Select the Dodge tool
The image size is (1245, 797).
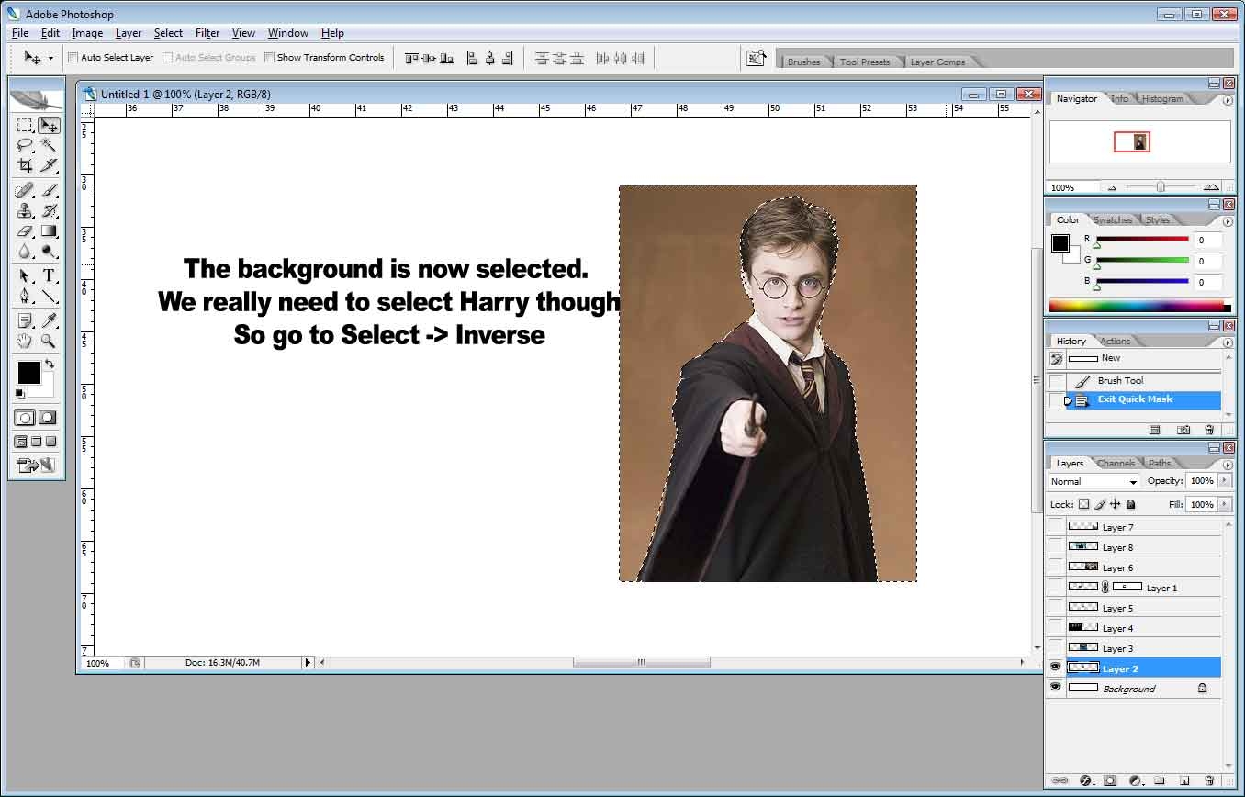[x=49, y=252]
